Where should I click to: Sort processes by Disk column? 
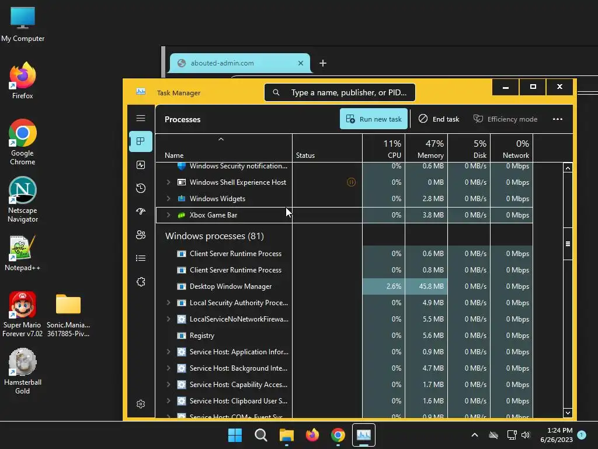tap(469, 148)
